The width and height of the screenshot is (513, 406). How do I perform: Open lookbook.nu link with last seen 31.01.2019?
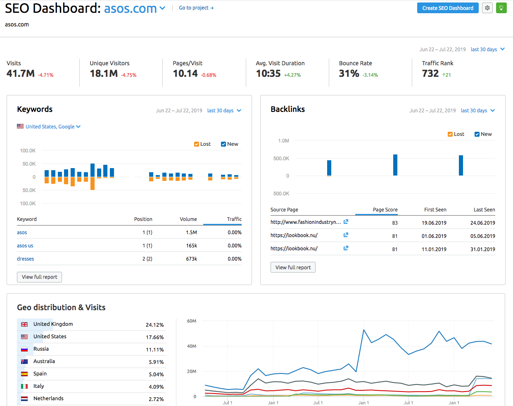click(x=294, y=249)
